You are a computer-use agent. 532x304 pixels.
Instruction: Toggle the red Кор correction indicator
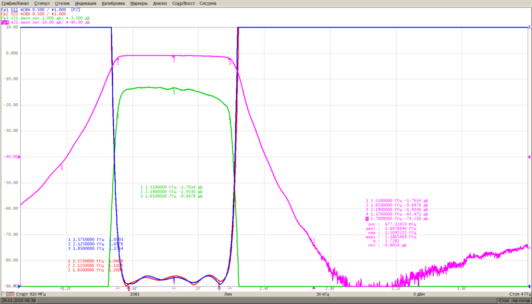click(x=10, y=294)
